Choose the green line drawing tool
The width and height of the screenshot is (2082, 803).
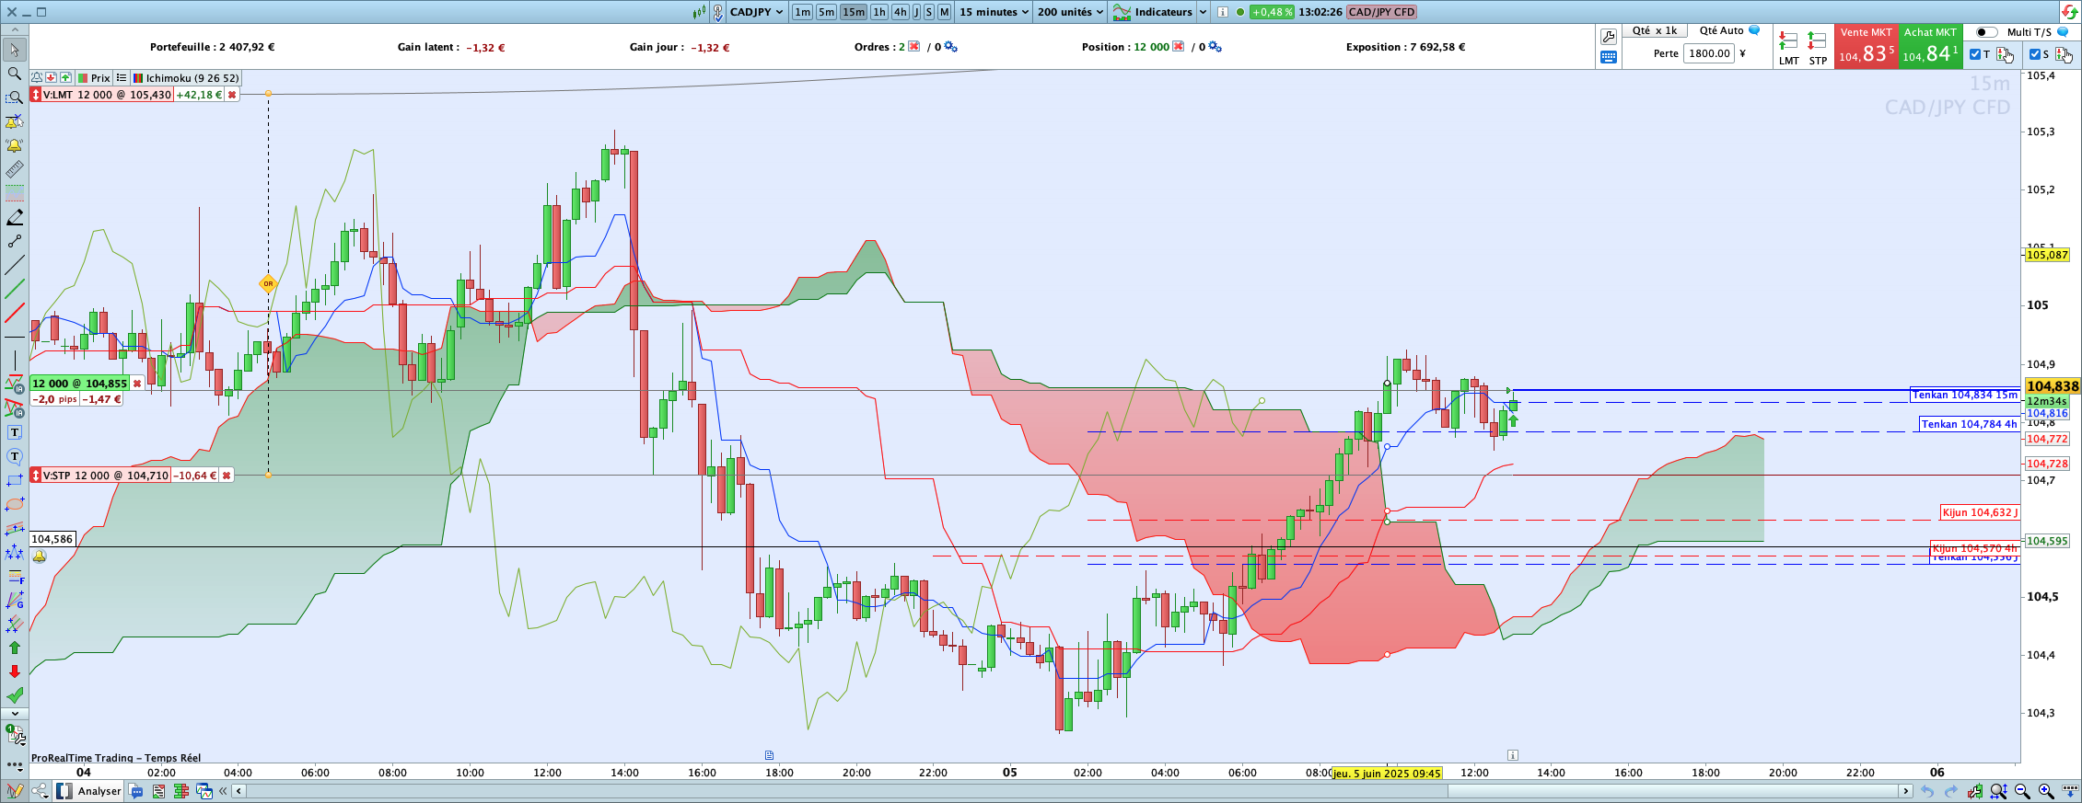(x=14, y=289)
